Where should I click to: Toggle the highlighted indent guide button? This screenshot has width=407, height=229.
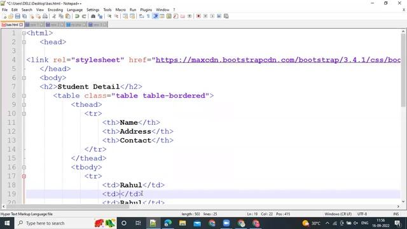pyautogui.click(x=155, y=16)
